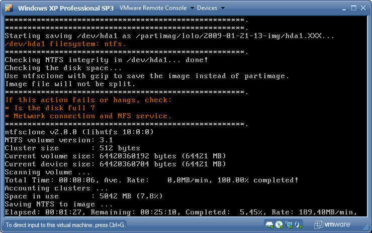Click the 'Windows XP Professional SP3' title text
372x233 pixels.
(x=66, y=8)
